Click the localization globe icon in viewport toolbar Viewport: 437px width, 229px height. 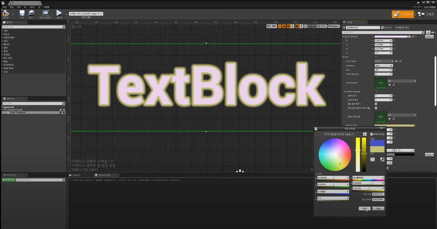coord(268,26)
